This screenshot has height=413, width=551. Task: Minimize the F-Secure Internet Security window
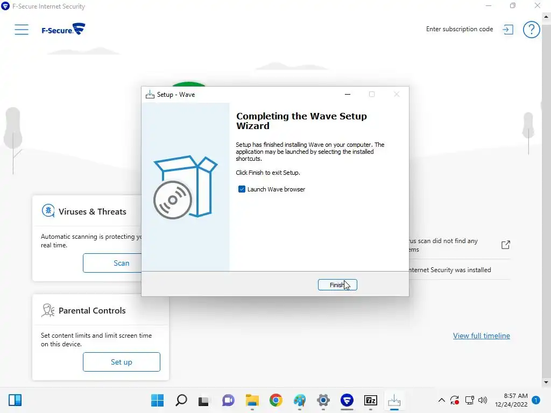click(489, 5)
